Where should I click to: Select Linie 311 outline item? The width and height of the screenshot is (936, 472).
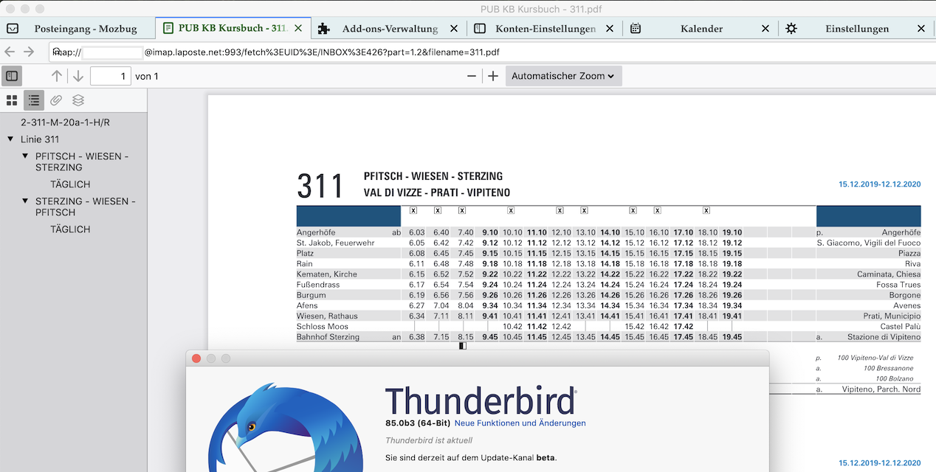coord(40,139)
